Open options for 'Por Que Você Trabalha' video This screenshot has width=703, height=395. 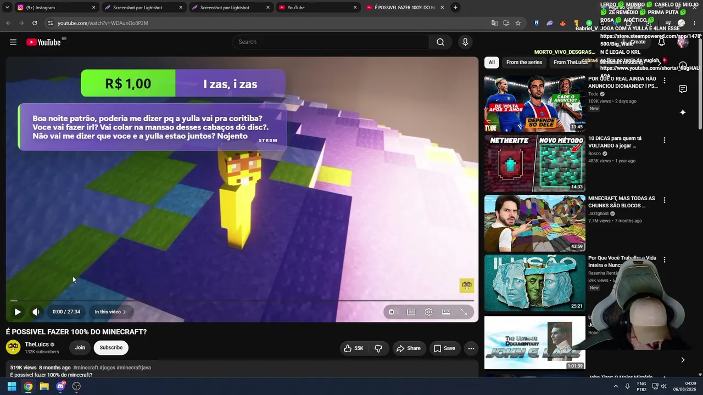click(x=664, y=260)
